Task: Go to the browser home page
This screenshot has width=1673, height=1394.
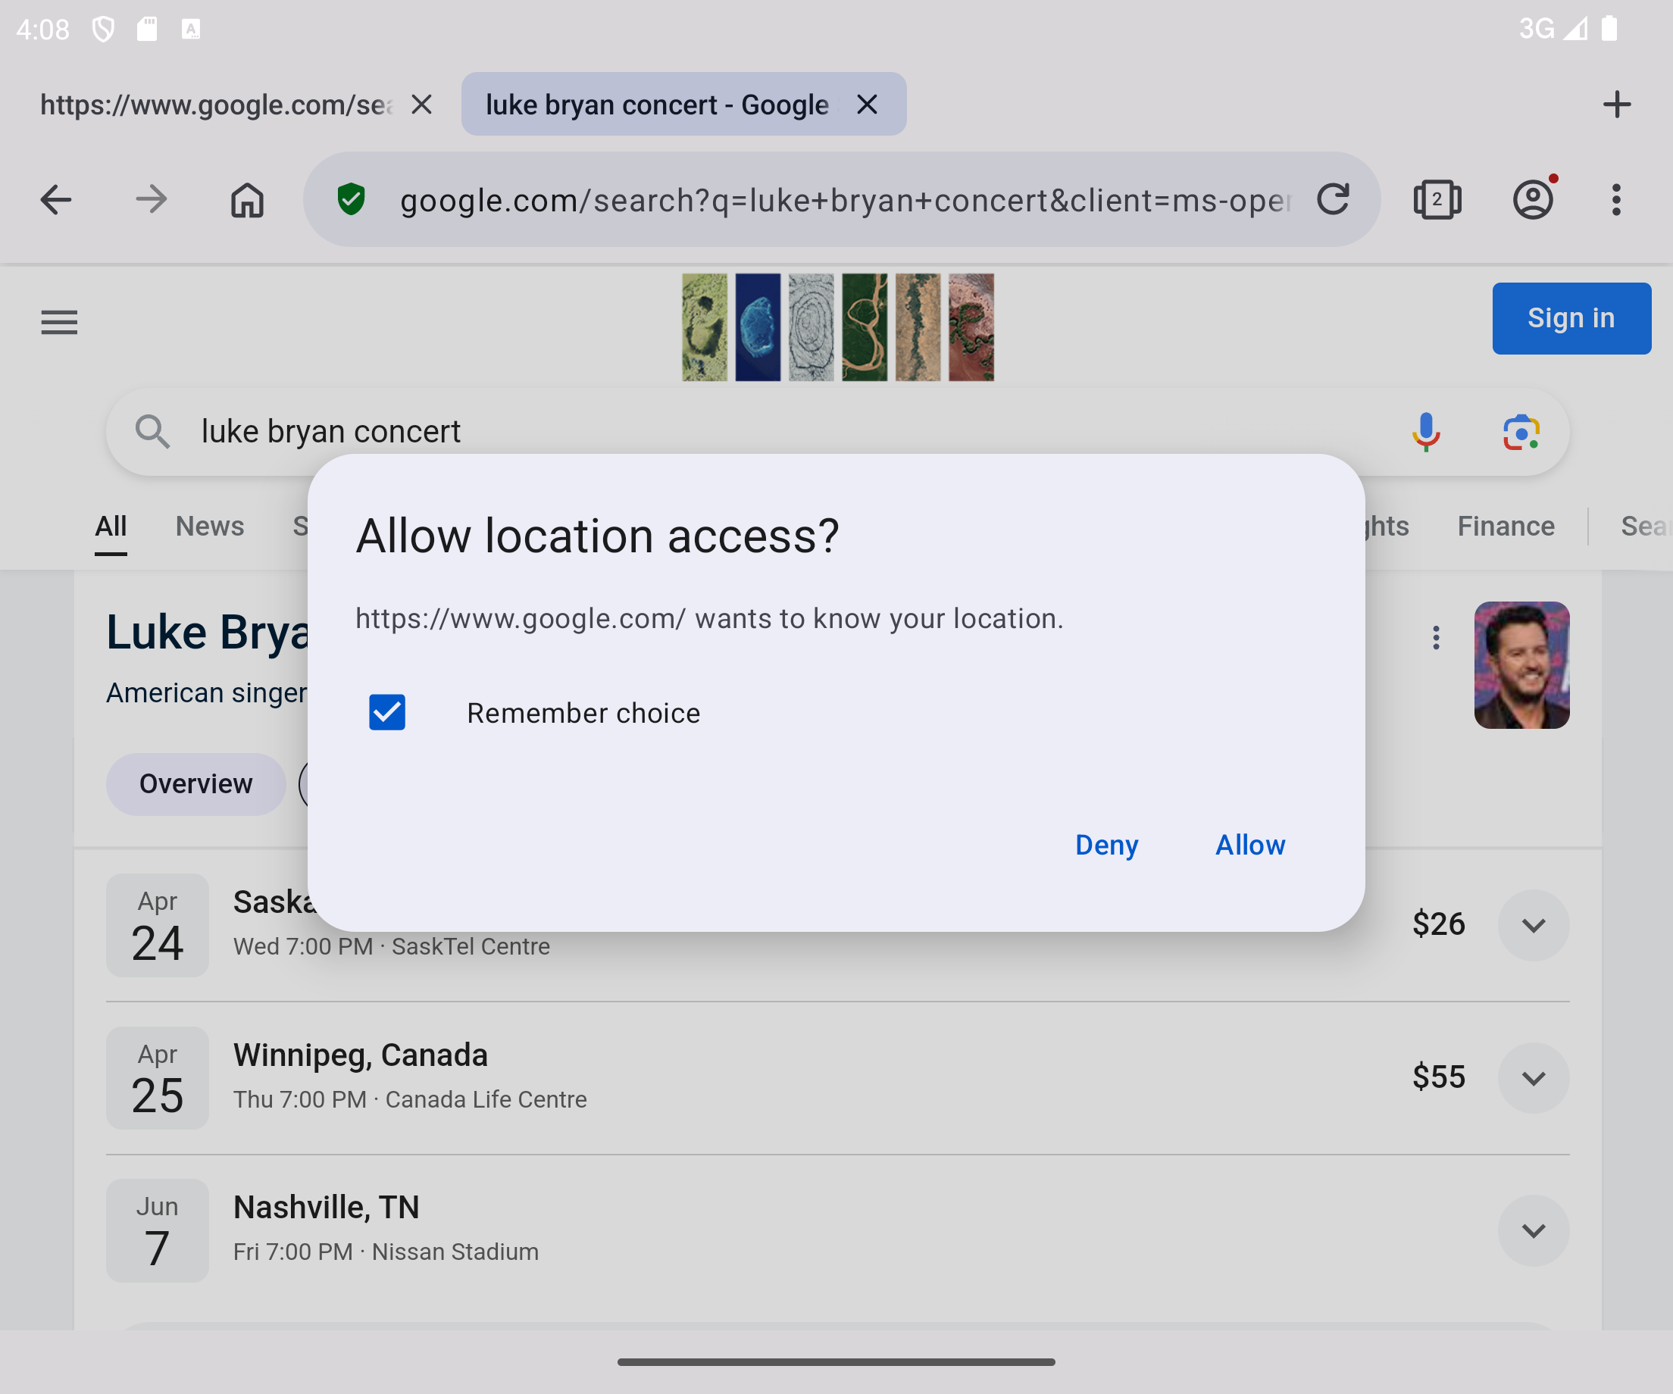Action: click(x=247, y=199)
